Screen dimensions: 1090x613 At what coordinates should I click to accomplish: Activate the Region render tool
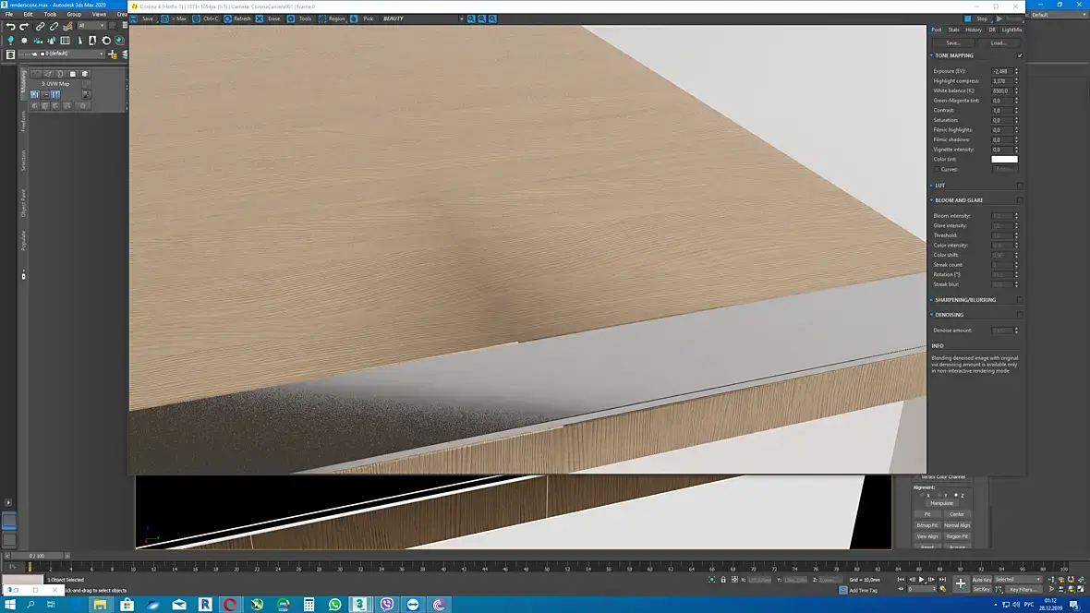point(332,18)
